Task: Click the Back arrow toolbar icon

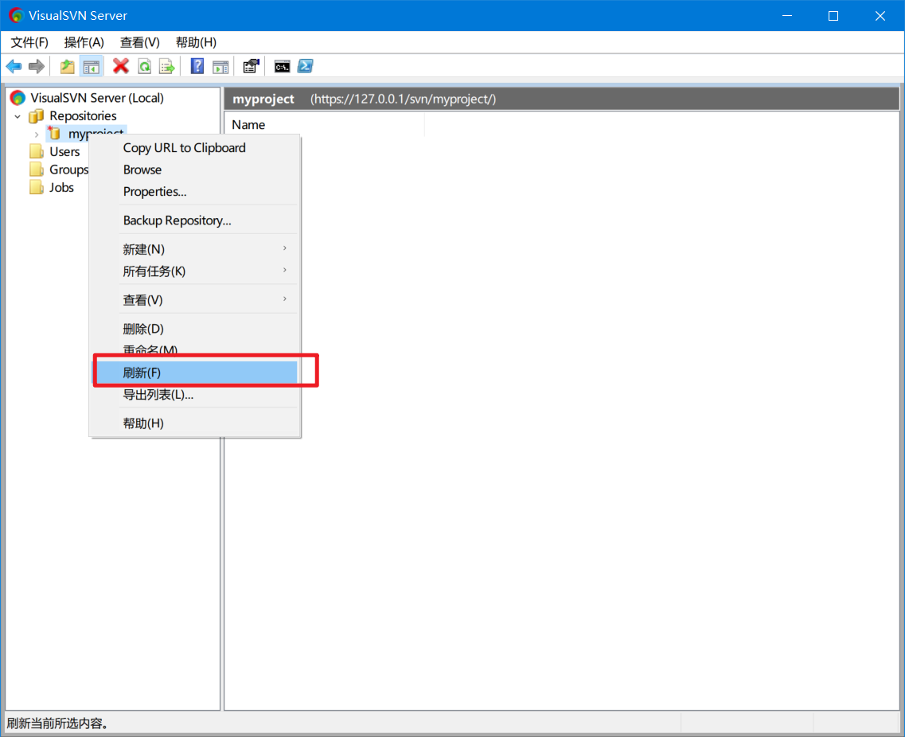Action: (14, 66)
